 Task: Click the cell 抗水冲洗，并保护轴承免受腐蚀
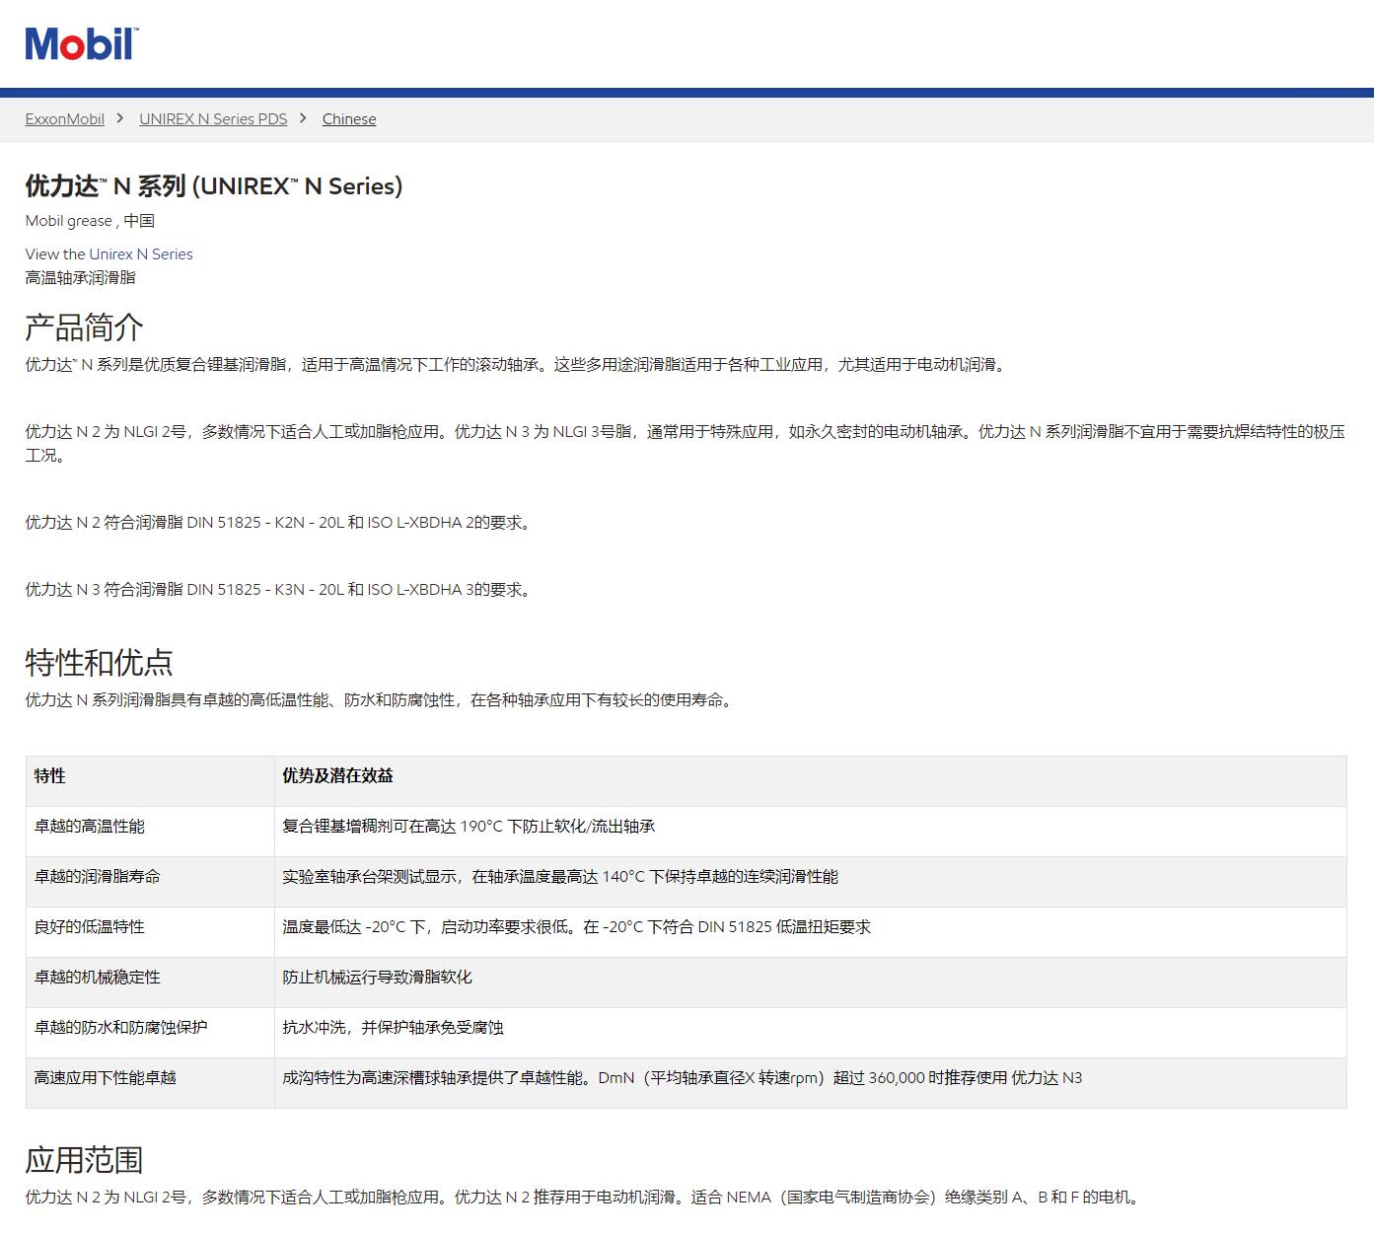(810, 1033)
